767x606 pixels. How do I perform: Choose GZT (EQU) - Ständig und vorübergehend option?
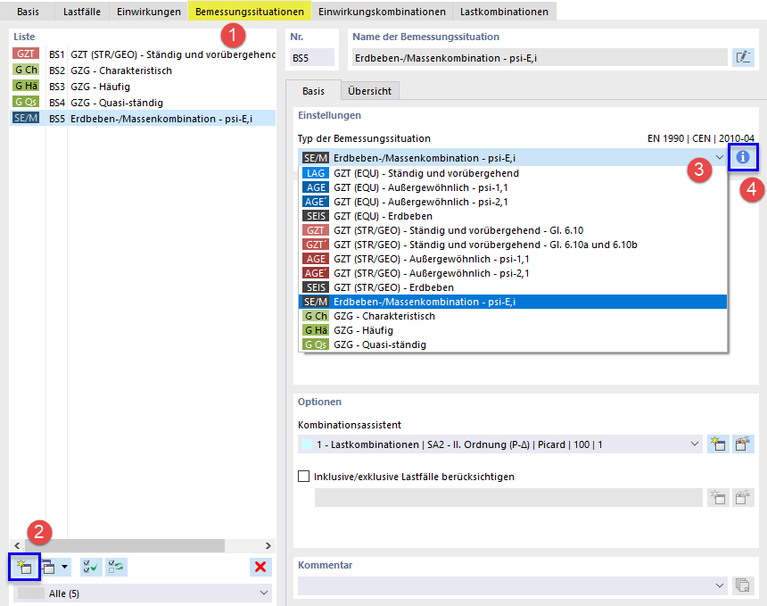point(513,173)
